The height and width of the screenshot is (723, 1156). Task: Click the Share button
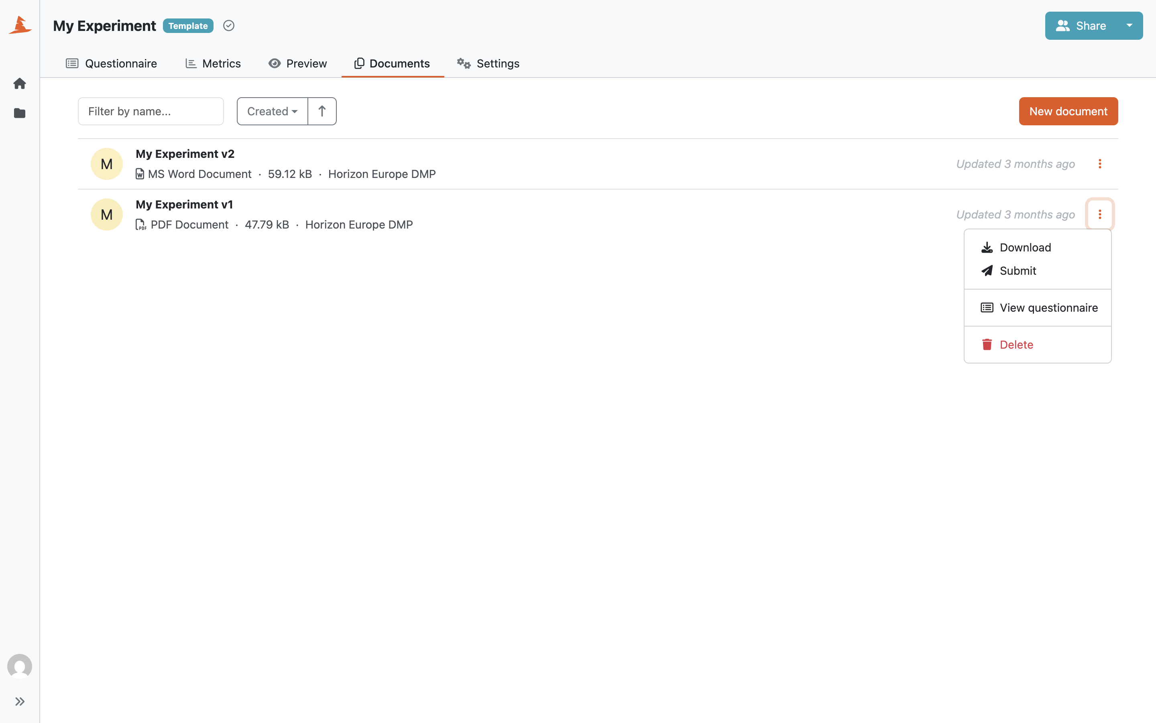[x=1081, y=26]
